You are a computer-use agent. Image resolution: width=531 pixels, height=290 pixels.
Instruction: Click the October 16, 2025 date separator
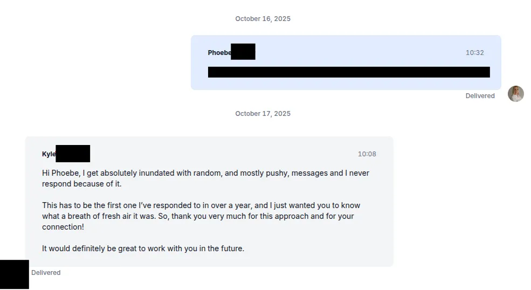click(263, 19)
